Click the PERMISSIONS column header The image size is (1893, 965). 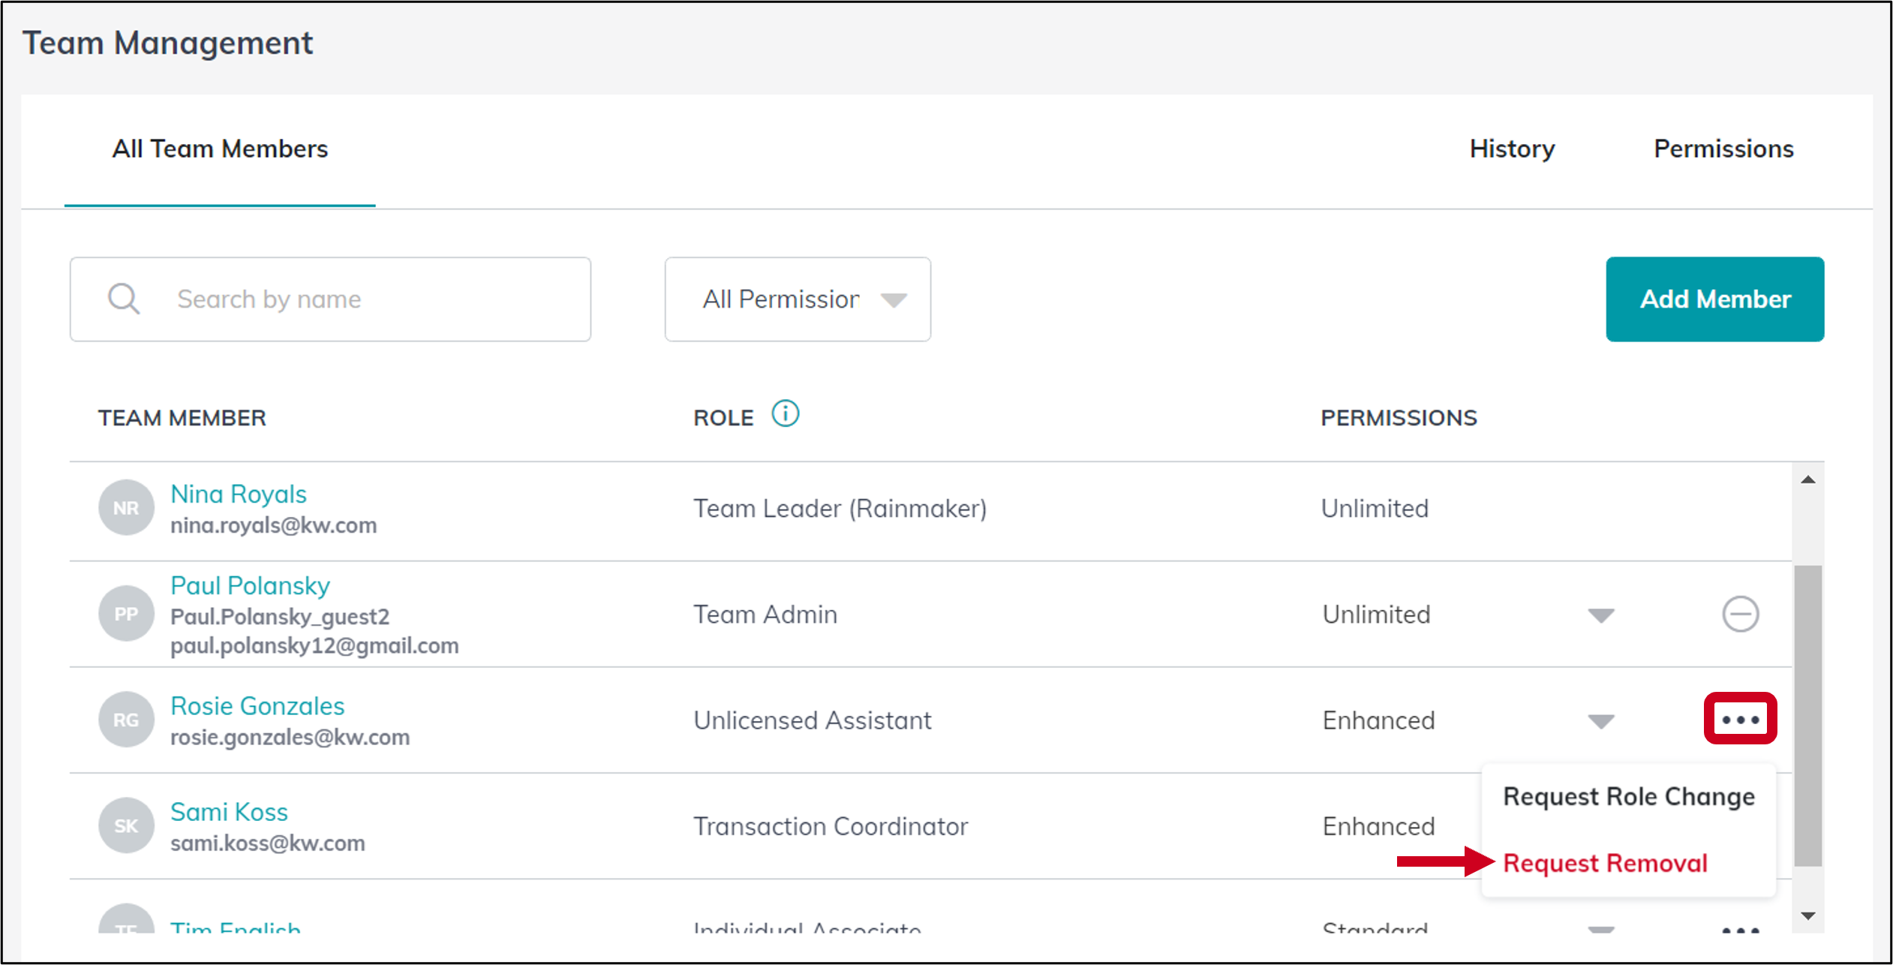(x=1399, y=418)
